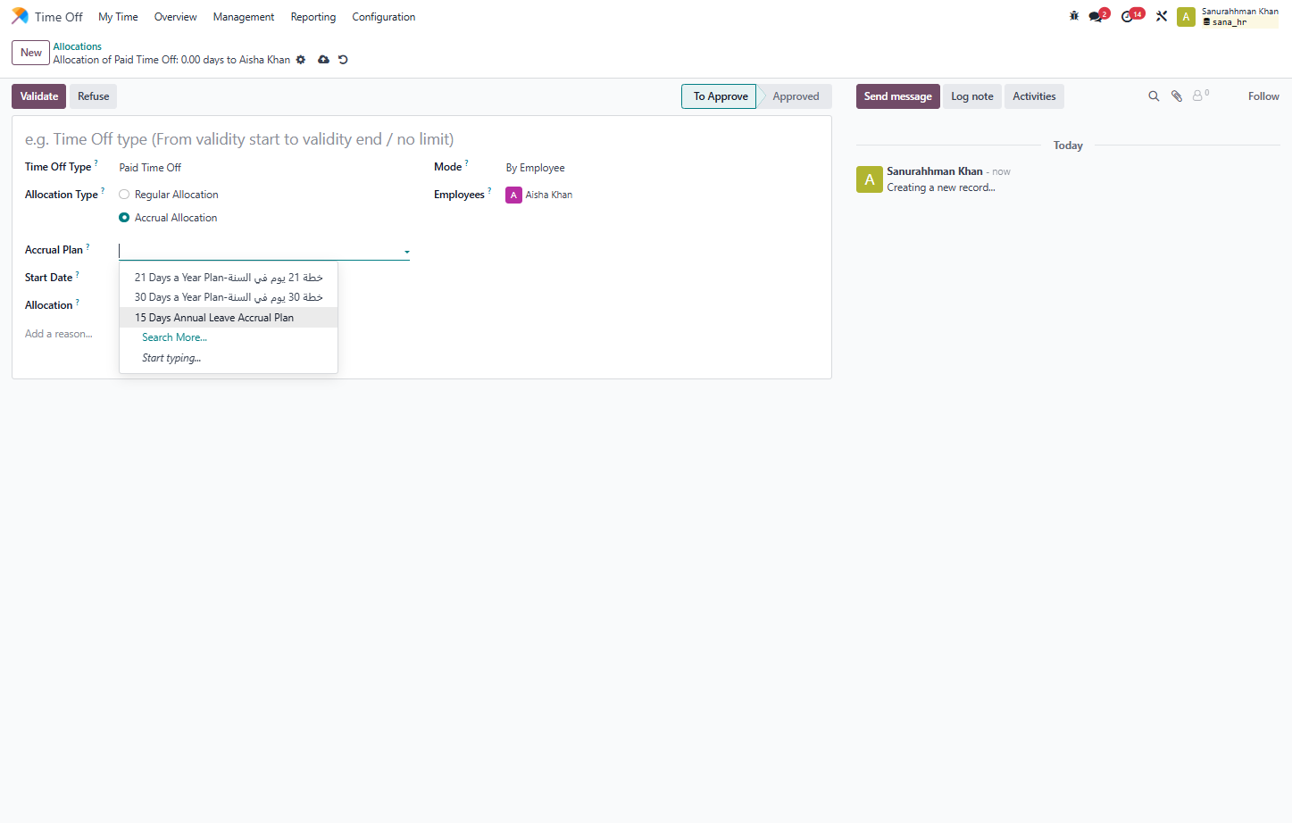Choose the 30 Days a Year Plan option

click(229, 297)
